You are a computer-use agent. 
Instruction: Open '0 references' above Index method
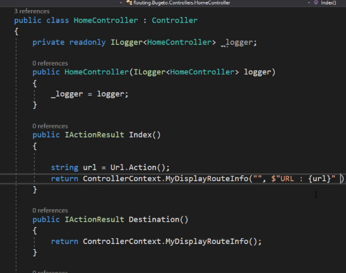pos(50,126)
